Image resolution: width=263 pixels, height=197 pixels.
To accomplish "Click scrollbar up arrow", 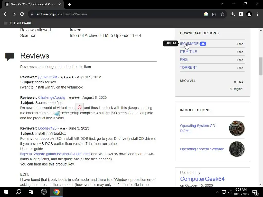I will click(261, 30).
